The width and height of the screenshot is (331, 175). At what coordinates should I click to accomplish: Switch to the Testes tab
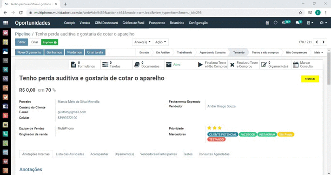pos(188,154)
